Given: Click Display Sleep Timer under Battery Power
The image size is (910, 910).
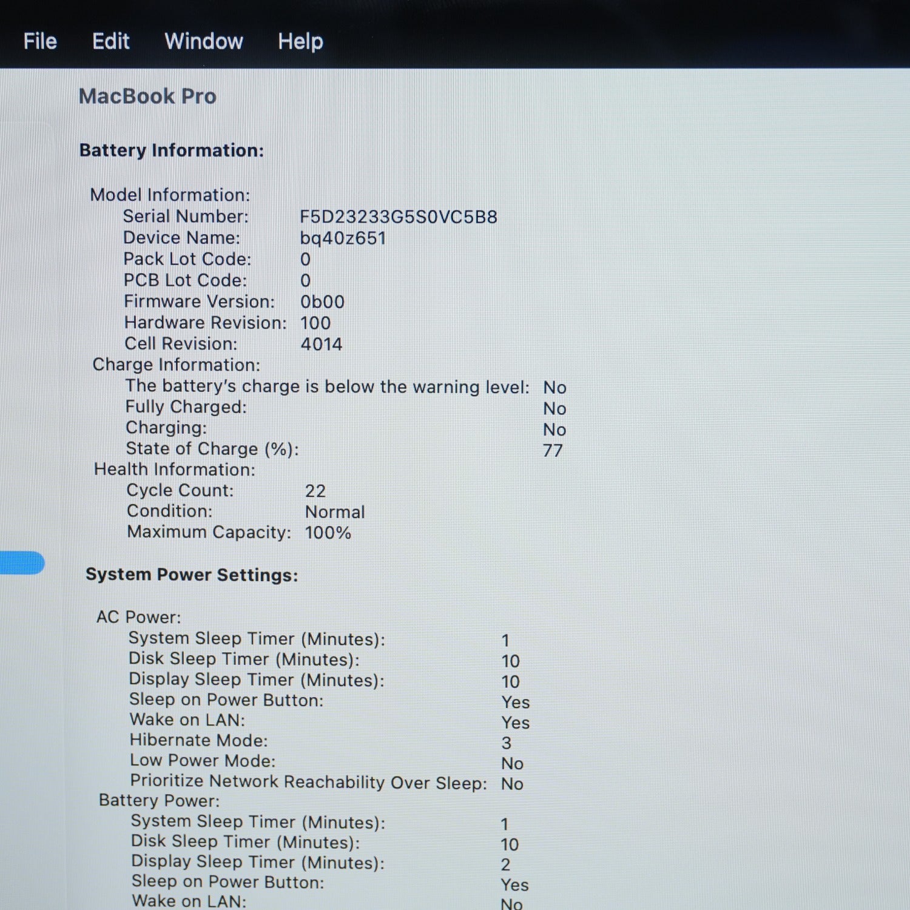Looking at the screenshot, I should [x=258, y=862].
